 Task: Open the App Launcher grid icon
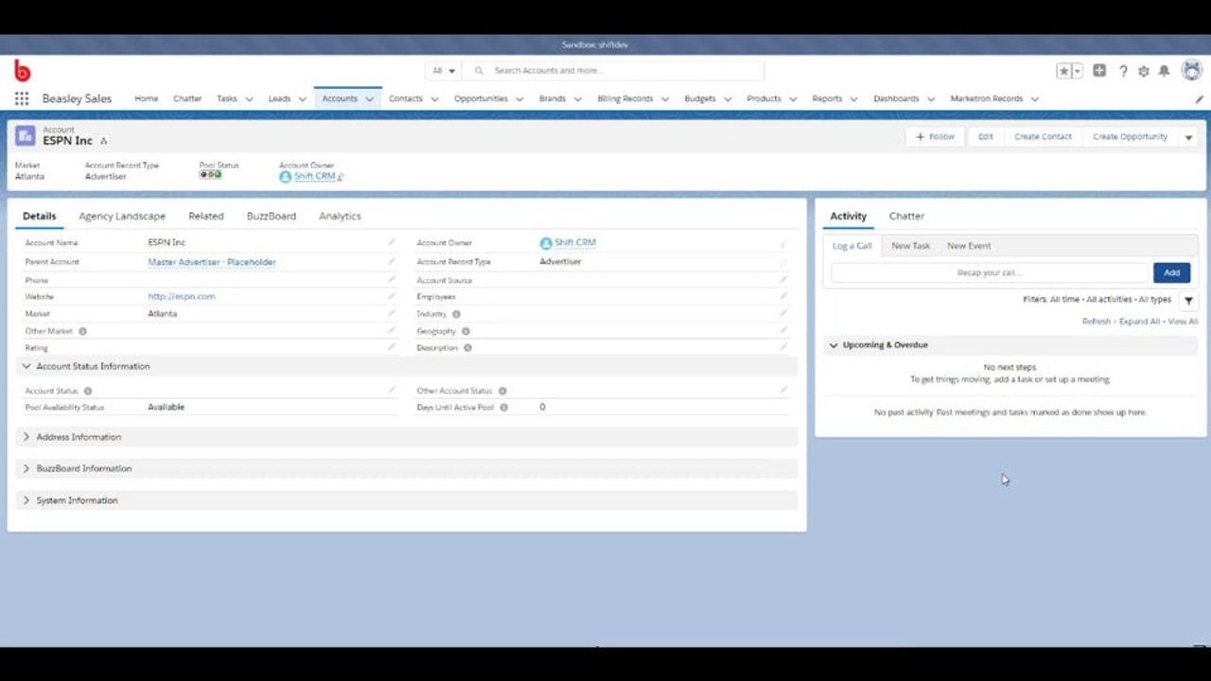[22, 98]
